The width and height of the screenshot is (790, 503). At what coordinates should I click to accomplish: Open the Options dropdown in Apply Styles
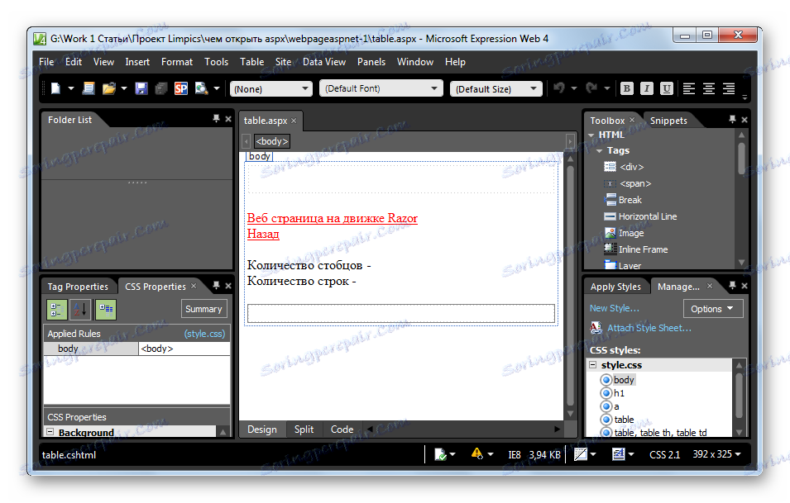712,307
